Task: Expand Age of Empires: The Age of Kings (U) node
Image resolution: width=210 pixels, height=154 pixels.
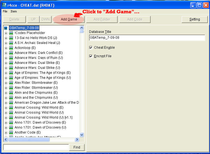Action: tap(6, 78)
